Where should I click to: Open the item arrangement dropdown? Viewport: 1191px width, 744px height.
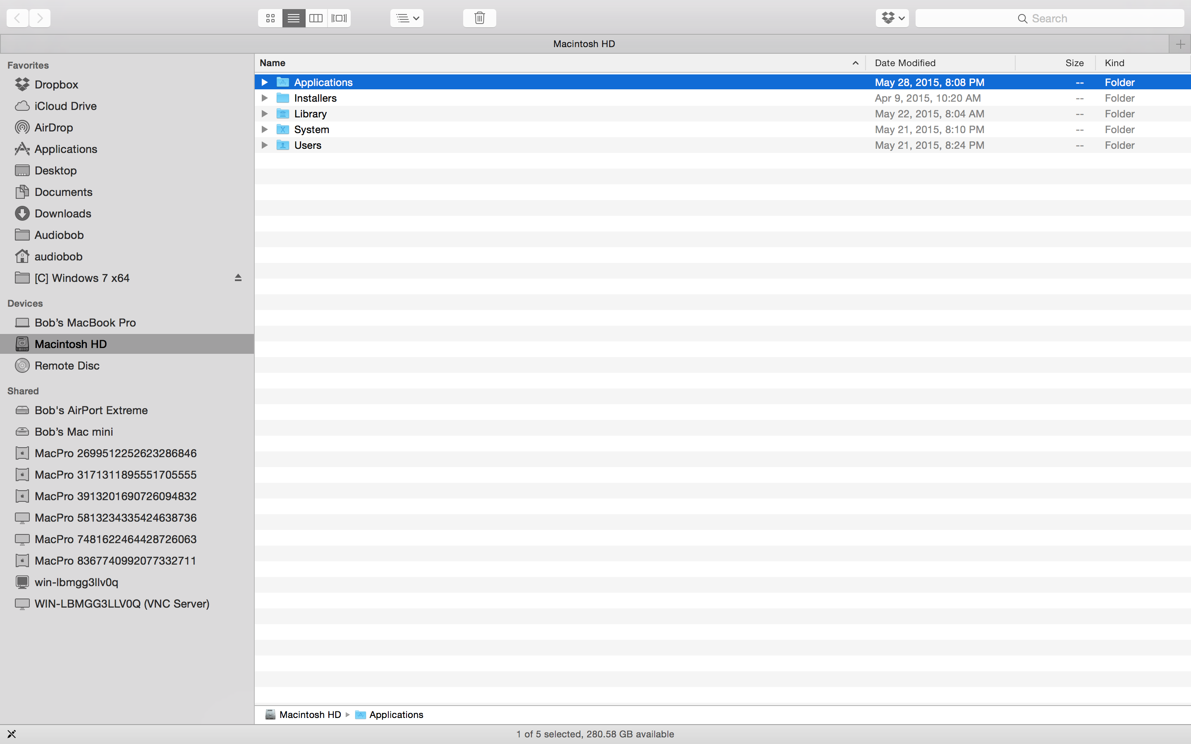coord(407,18)
